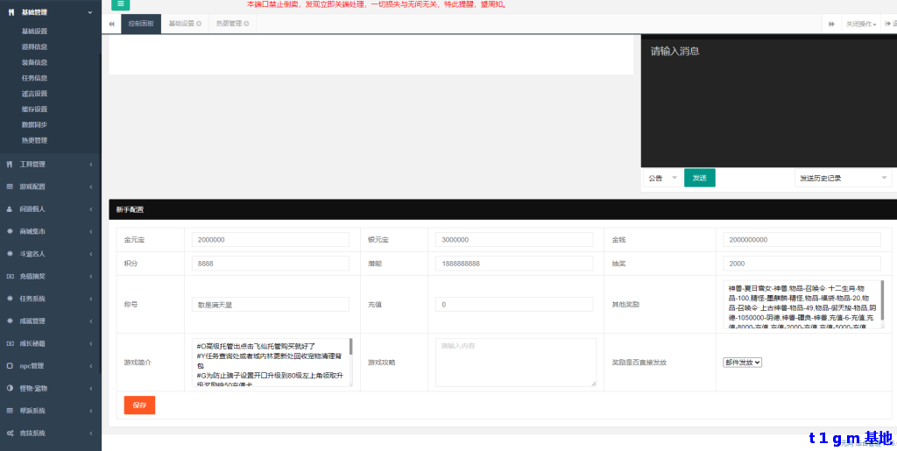This screenshot has width=897, height=451.
Task: Switch to the 基础设置 tab
Action: pyautogui.click(x=182, y=24)
